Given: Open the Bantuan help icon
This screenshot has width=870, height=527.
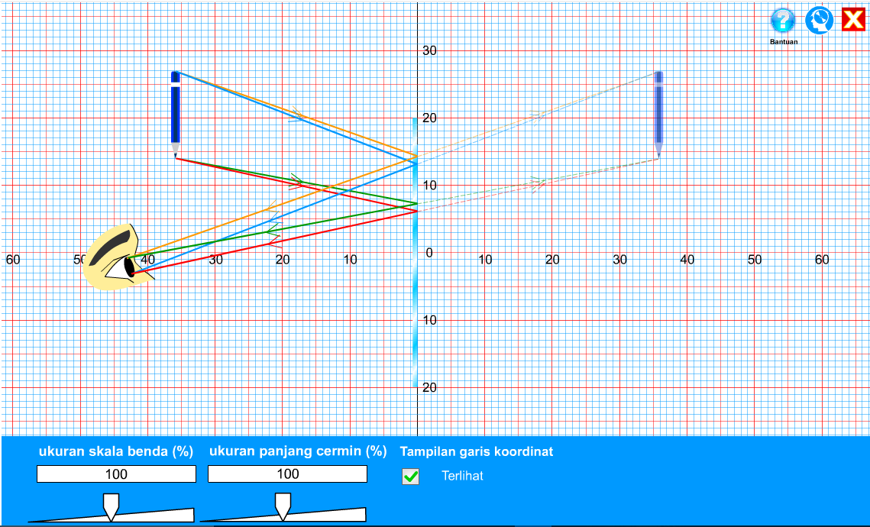Looking at the screenshot, I should (x=783, y=21).
